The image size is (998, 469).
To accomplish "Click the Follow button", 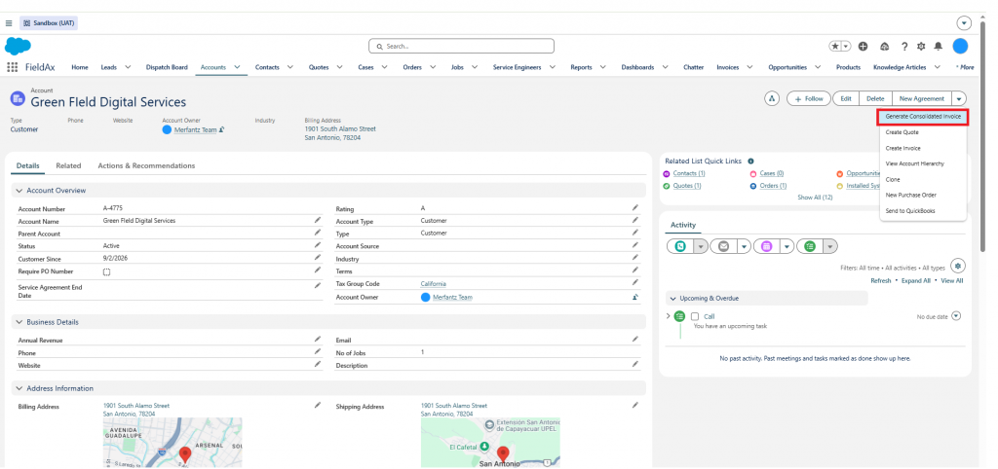I will [x=808, y=98].
